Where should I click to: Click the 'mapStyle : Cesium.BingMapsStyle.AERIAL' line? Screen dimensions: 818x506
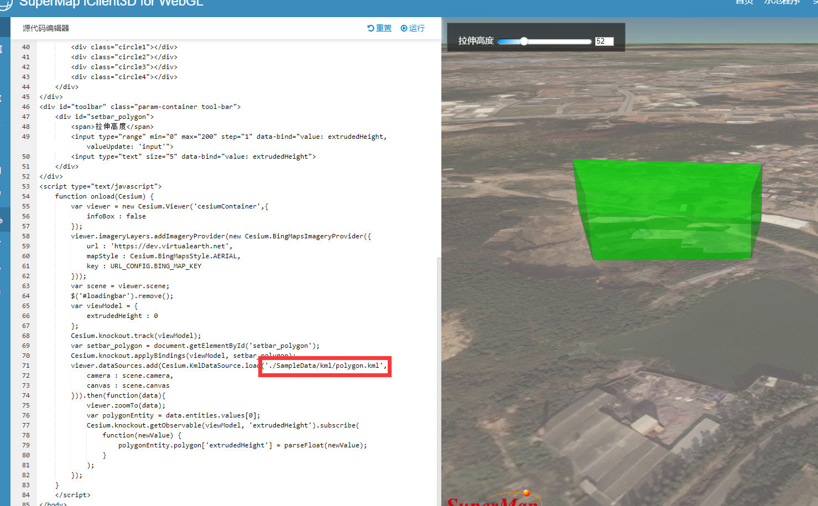(x=164, y=256)
